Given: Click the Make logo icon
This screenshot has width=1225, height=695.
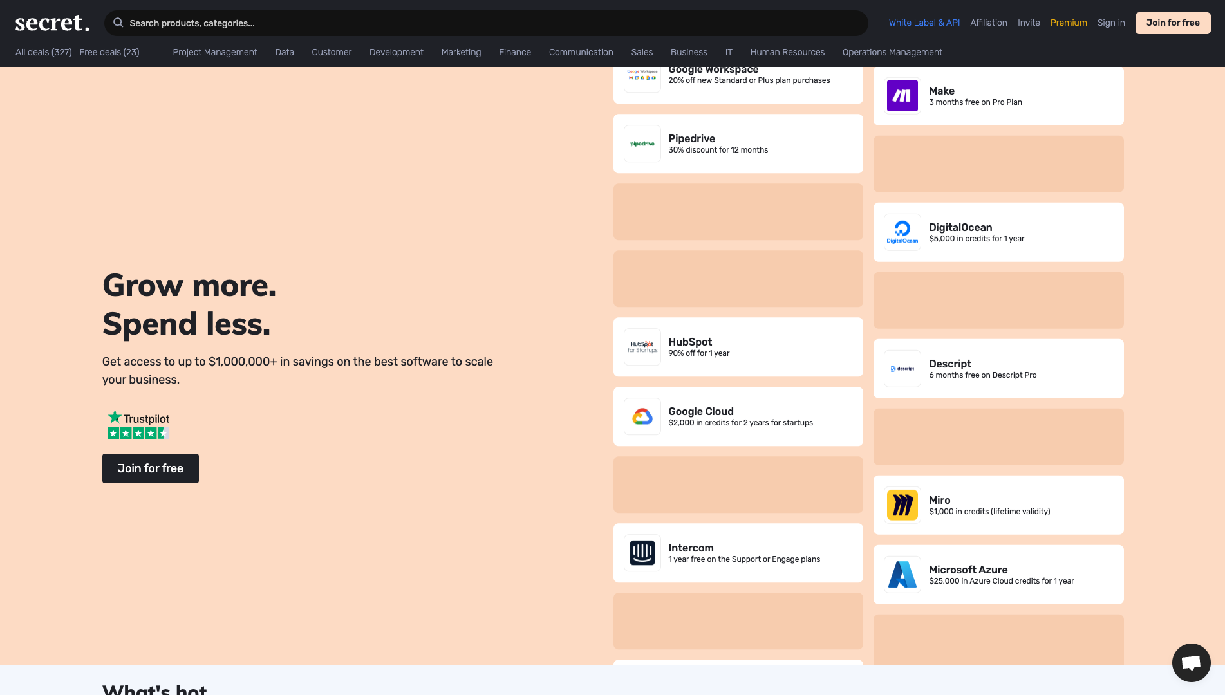Looking at the screenshot, I should (x=902, y=96).
